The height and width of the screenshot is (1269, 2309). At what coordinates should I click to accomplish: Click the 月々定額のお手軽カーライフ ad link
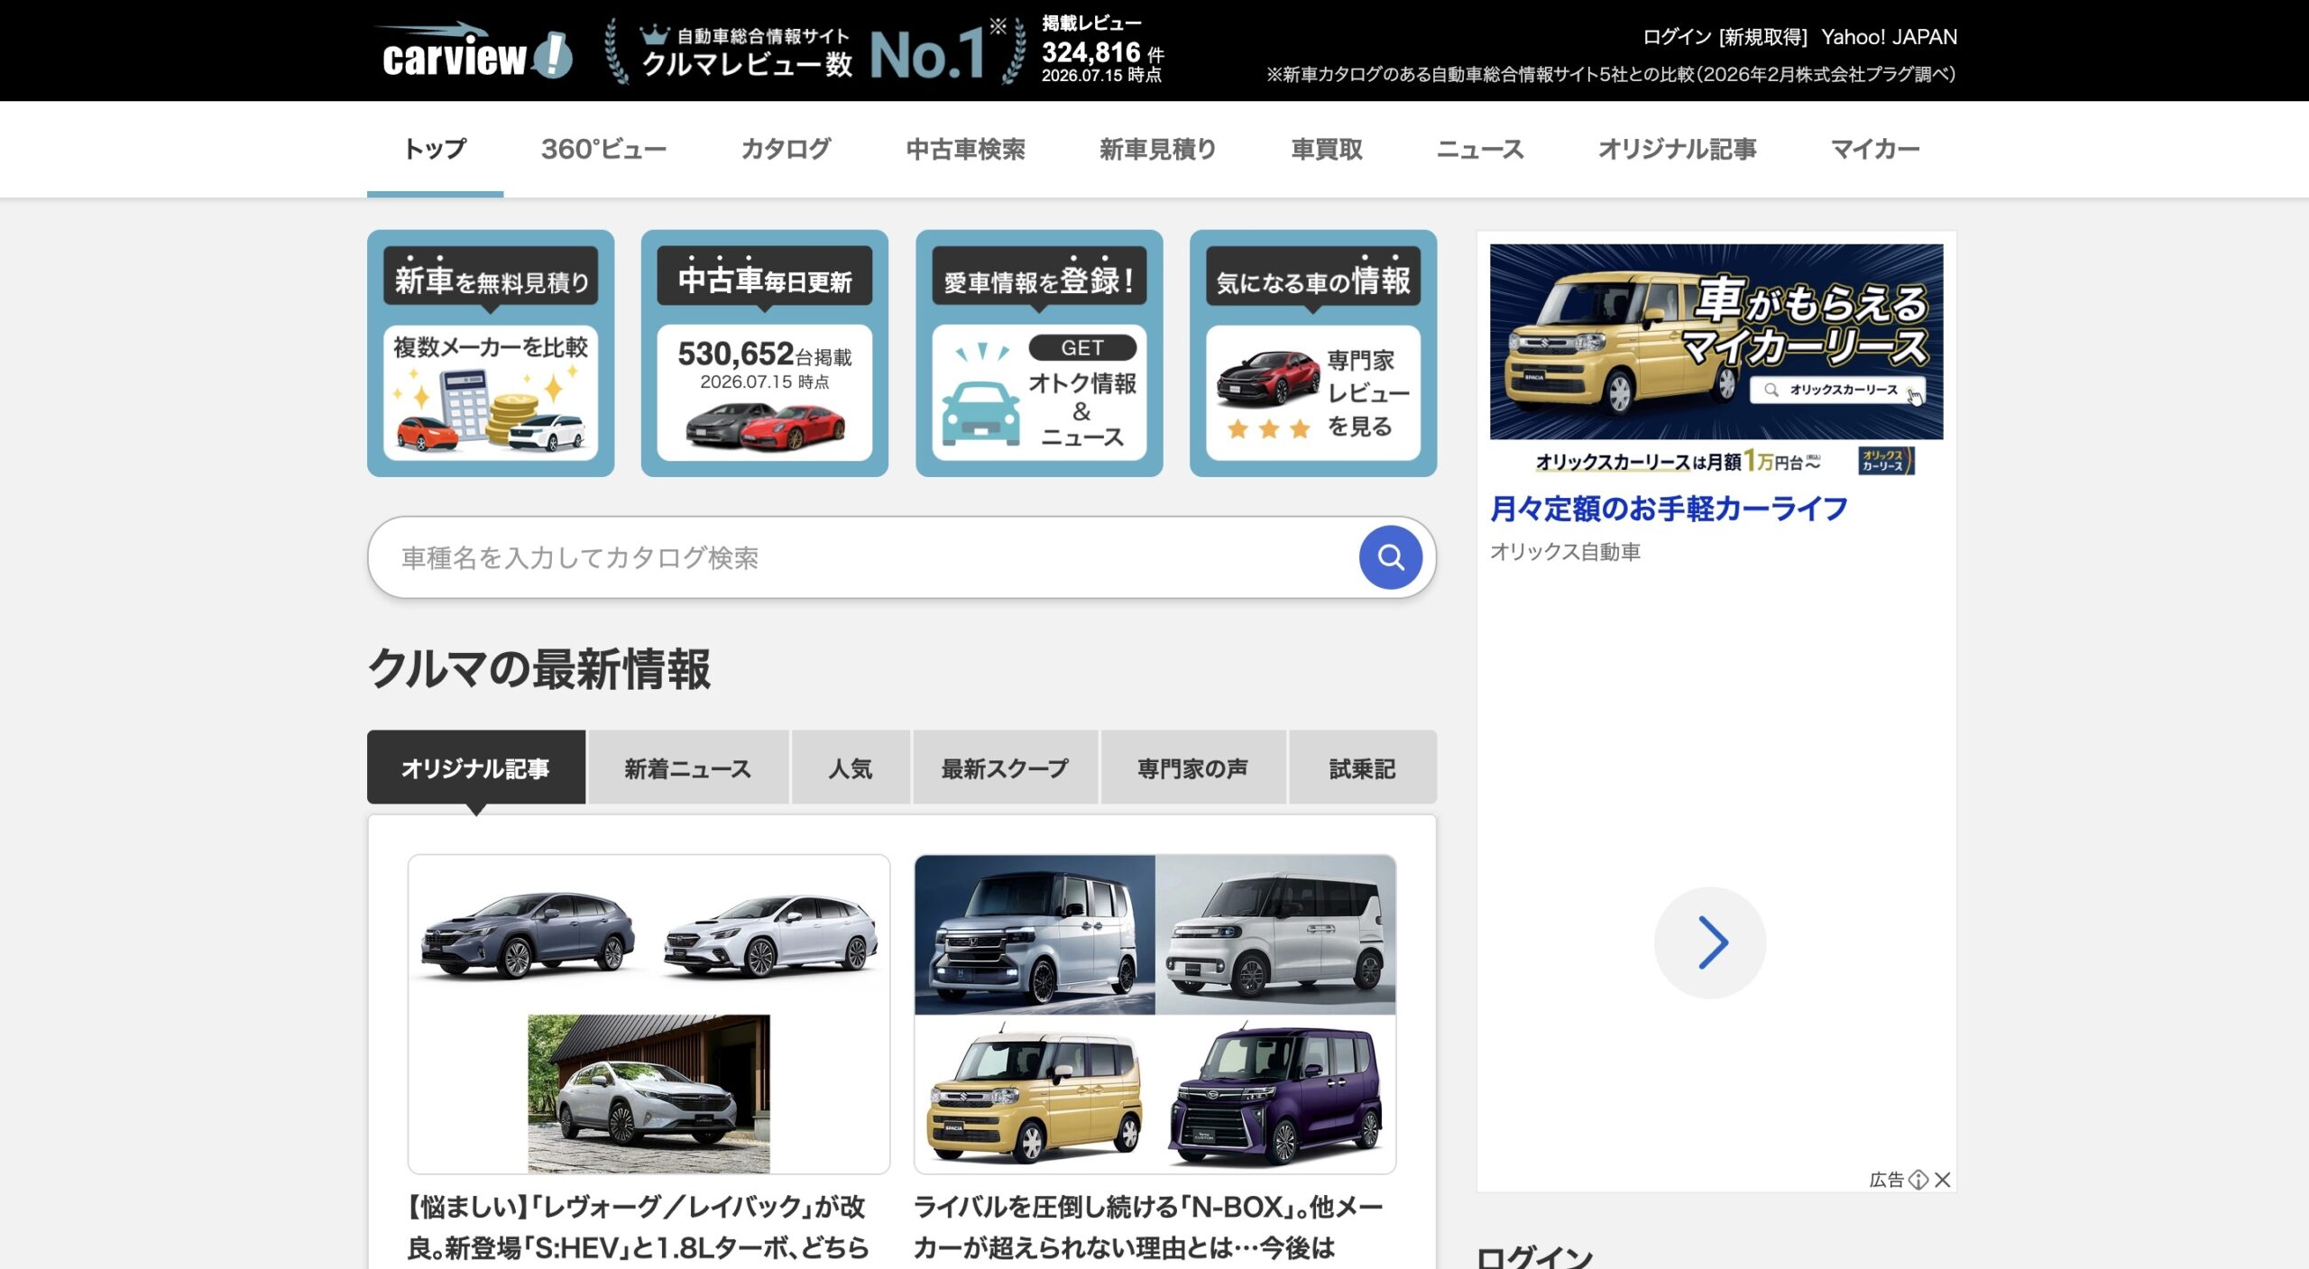coord(1669,509)
